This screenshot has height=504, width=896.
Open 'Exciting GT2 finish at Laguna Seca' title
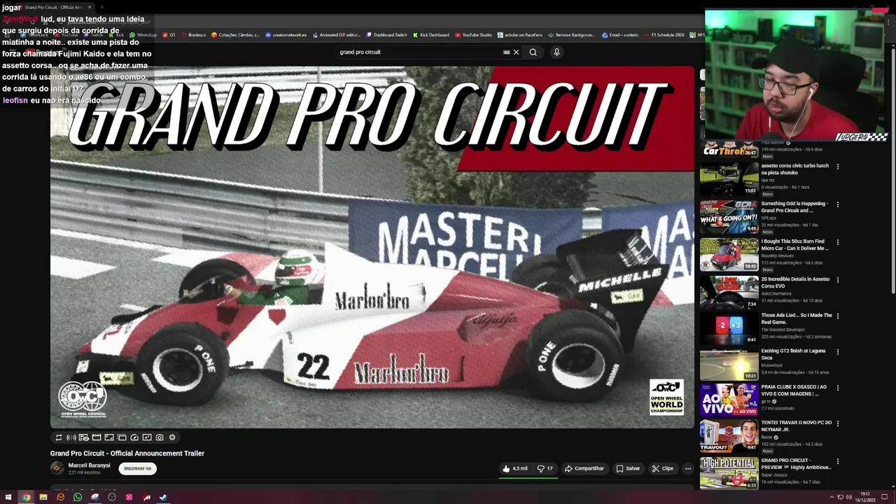click(x=793, y=354)
